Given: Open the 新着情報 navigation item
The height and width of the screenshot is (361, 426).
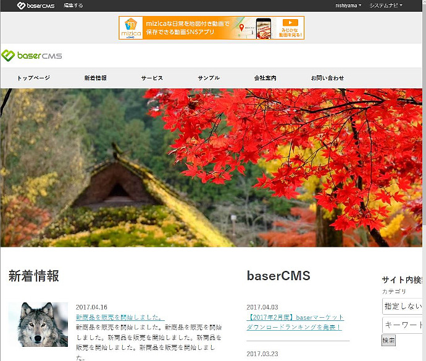Looking at the screenshot, I should point(96,78).
